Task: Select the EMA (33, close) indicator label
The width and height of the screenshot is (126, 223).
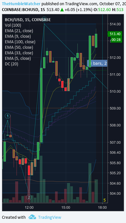Action: pos(19,53)
